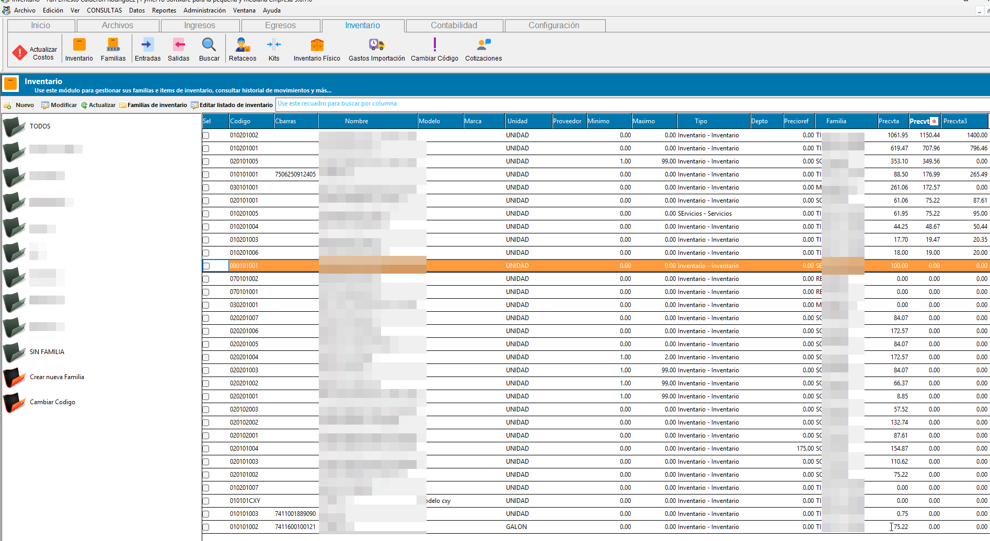
Task: Click the SIN FAMILIA label
Action: click(x=47, y=352)
